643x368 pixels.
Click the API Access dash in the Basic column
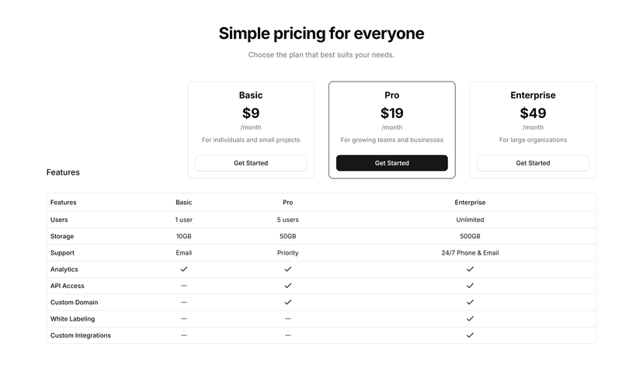(184, 286)
